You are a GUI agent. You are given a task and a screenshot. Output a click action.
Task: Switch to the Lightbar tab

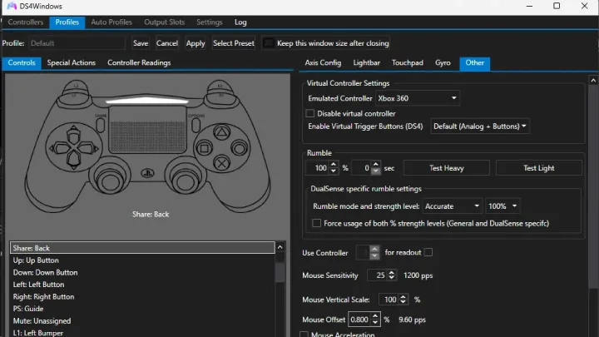pos(366,62)
